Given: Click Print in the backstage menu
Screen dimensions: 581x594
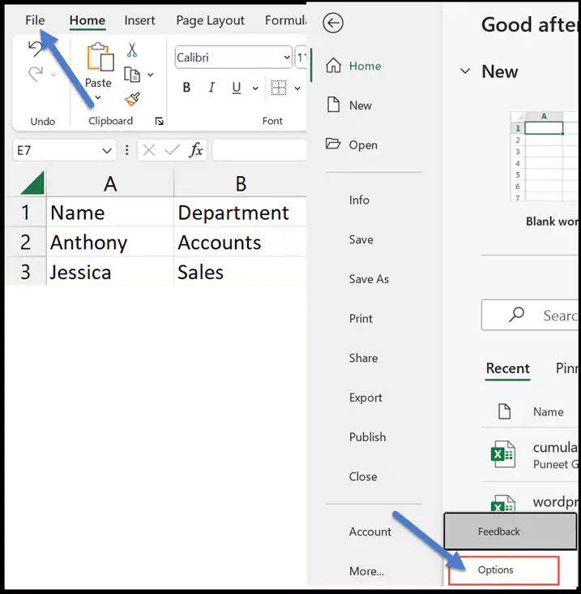Looking at the screenshot, I should coord(361,319).
